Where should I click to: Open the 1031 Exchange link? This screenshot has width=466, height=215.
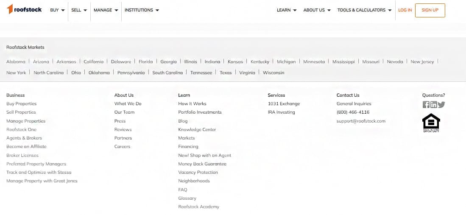click(x=284, y=104)
